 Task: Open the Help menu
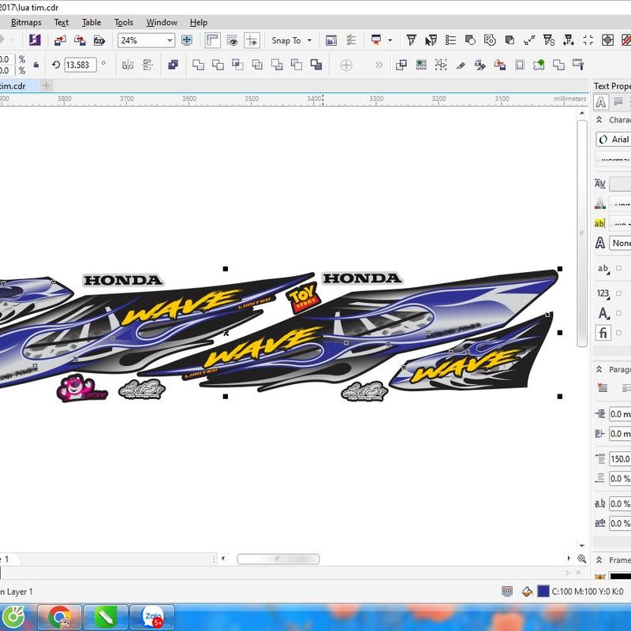[x=199, y=23]
